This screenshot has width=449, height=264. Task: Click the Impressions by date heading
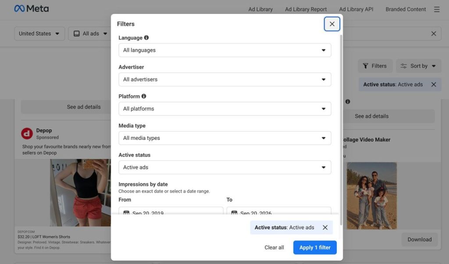143,184
